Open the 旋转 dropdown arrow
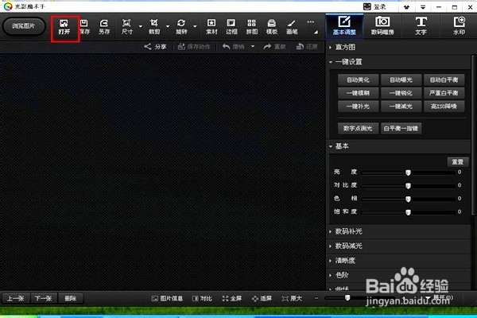The image size is (477, 318). (x=195, y=26)
